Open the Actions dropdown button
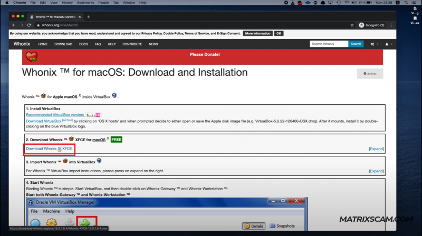This screenshot has height=236, width=422. [x=370, y=74]
